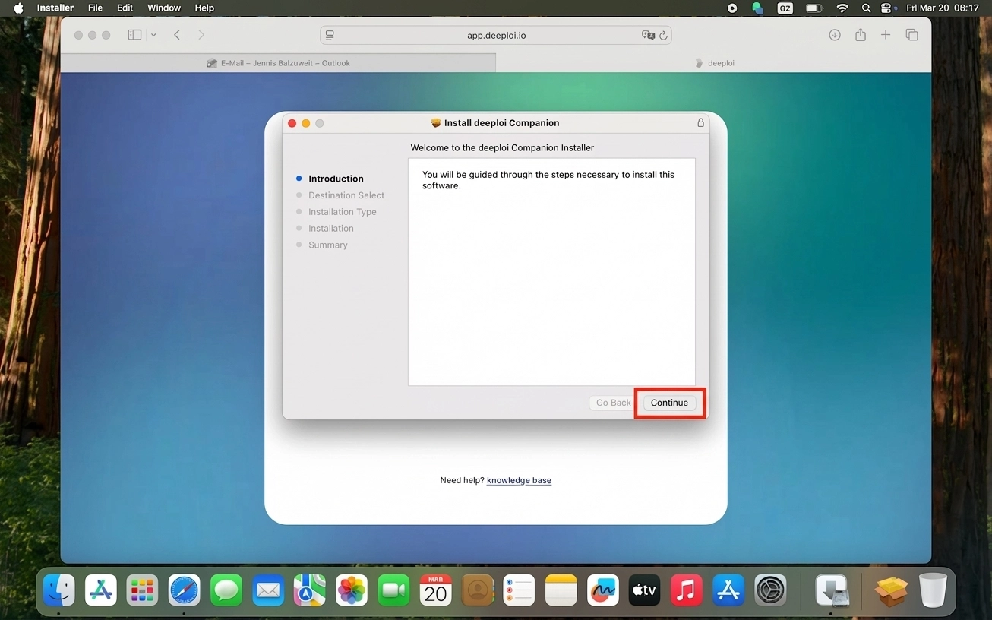Click the Continue button in installer

669,403
